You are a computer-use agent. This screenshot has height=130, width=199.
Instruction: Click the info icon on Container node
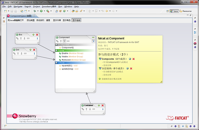coord(103,109)
